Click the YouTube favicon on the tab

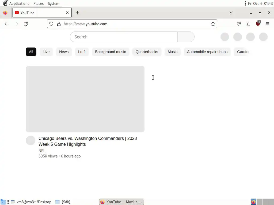click(17, 13)
